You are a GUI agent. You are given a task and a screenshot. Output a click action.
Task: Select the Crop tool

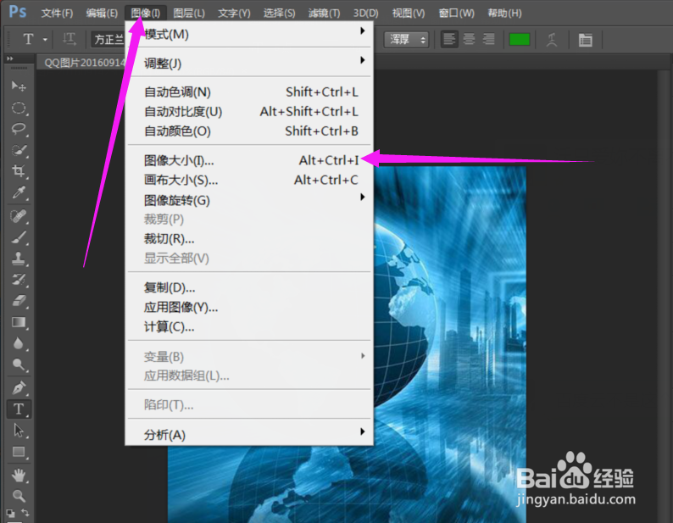(19, 171)
